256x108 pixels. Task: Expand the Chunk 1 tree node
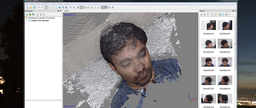click(26, 21)
